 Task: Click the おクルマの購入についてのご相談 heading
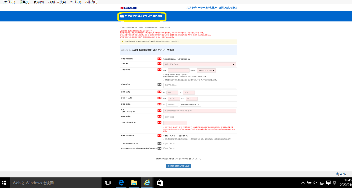point(144,16)
